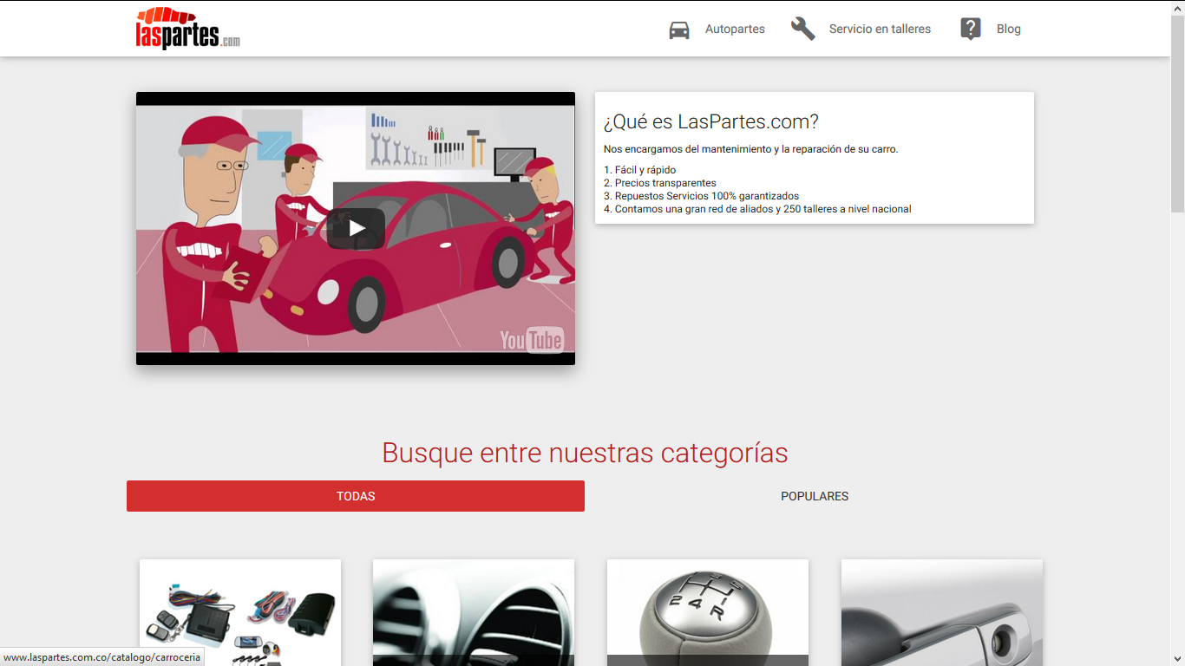The image size is (1185, 666).
Task: Click the YouTube logo on the video
Action: click(531, 340)
